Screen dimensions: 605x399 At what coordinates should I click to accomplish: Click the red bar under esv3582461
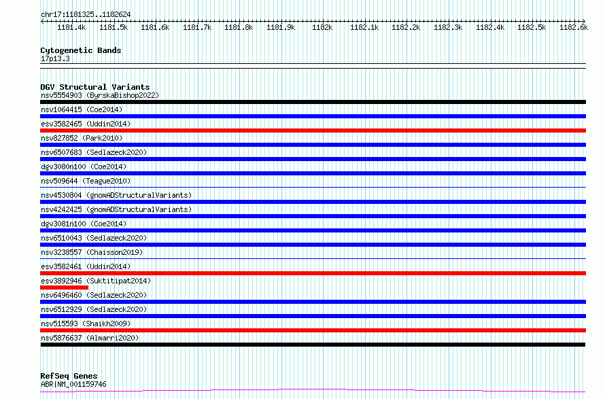pos(313,273)
